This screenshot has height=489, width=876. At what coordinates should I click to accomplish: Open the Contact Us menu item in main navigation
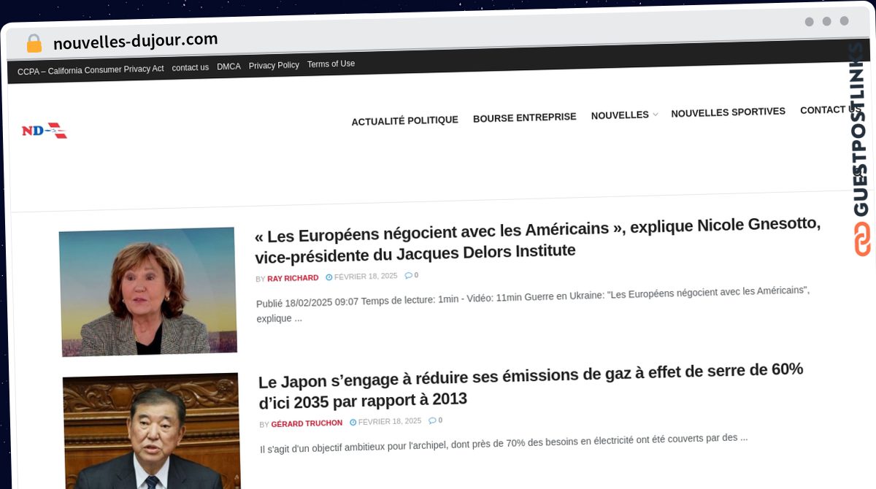(830, 109)
